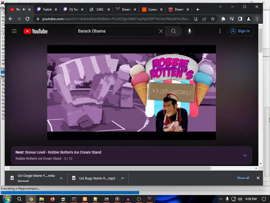Click the scroll-down arrow of the page scrollbar
This screenshot has width=270, height=203.
(x=261, y=163)
